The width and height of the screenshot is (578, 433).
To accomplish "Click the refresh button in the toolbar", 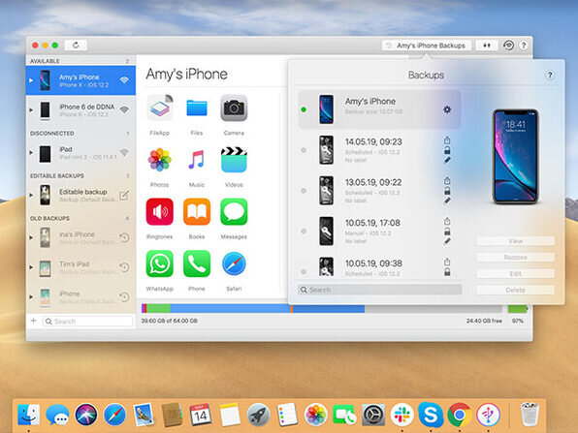I will (76, 45).
